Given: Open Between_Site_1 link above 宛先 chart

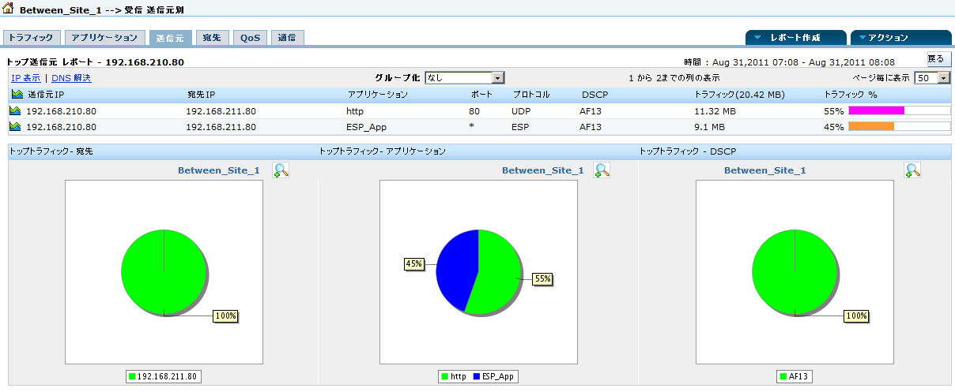Looking at the screenshot, I should point(218,170).
